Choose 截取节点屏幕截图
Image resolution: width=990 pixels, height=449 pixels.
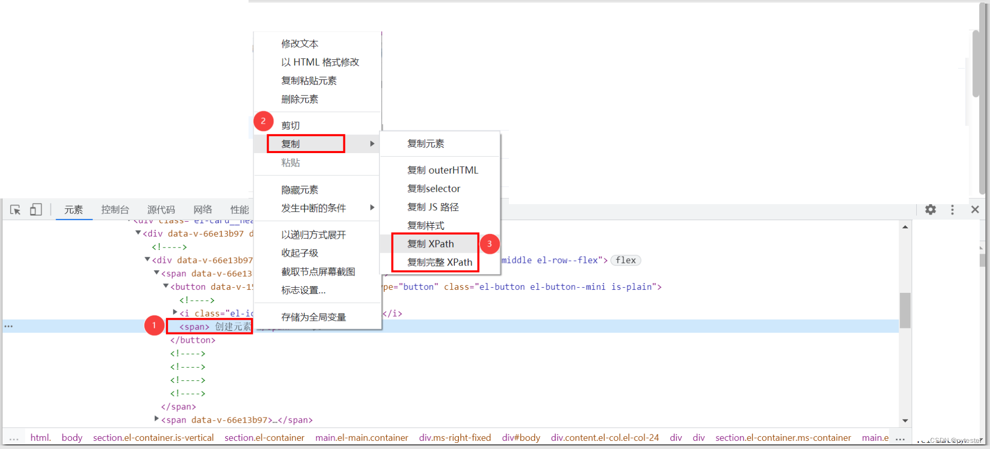(318, 272)
